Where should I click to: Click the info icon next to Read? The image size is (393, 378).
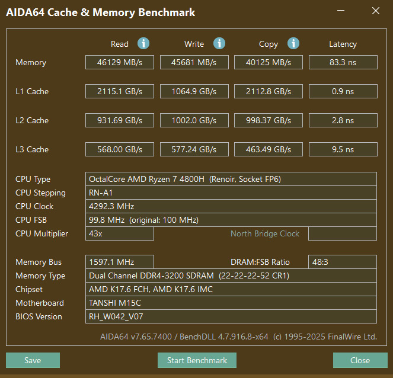pos(143,43)
